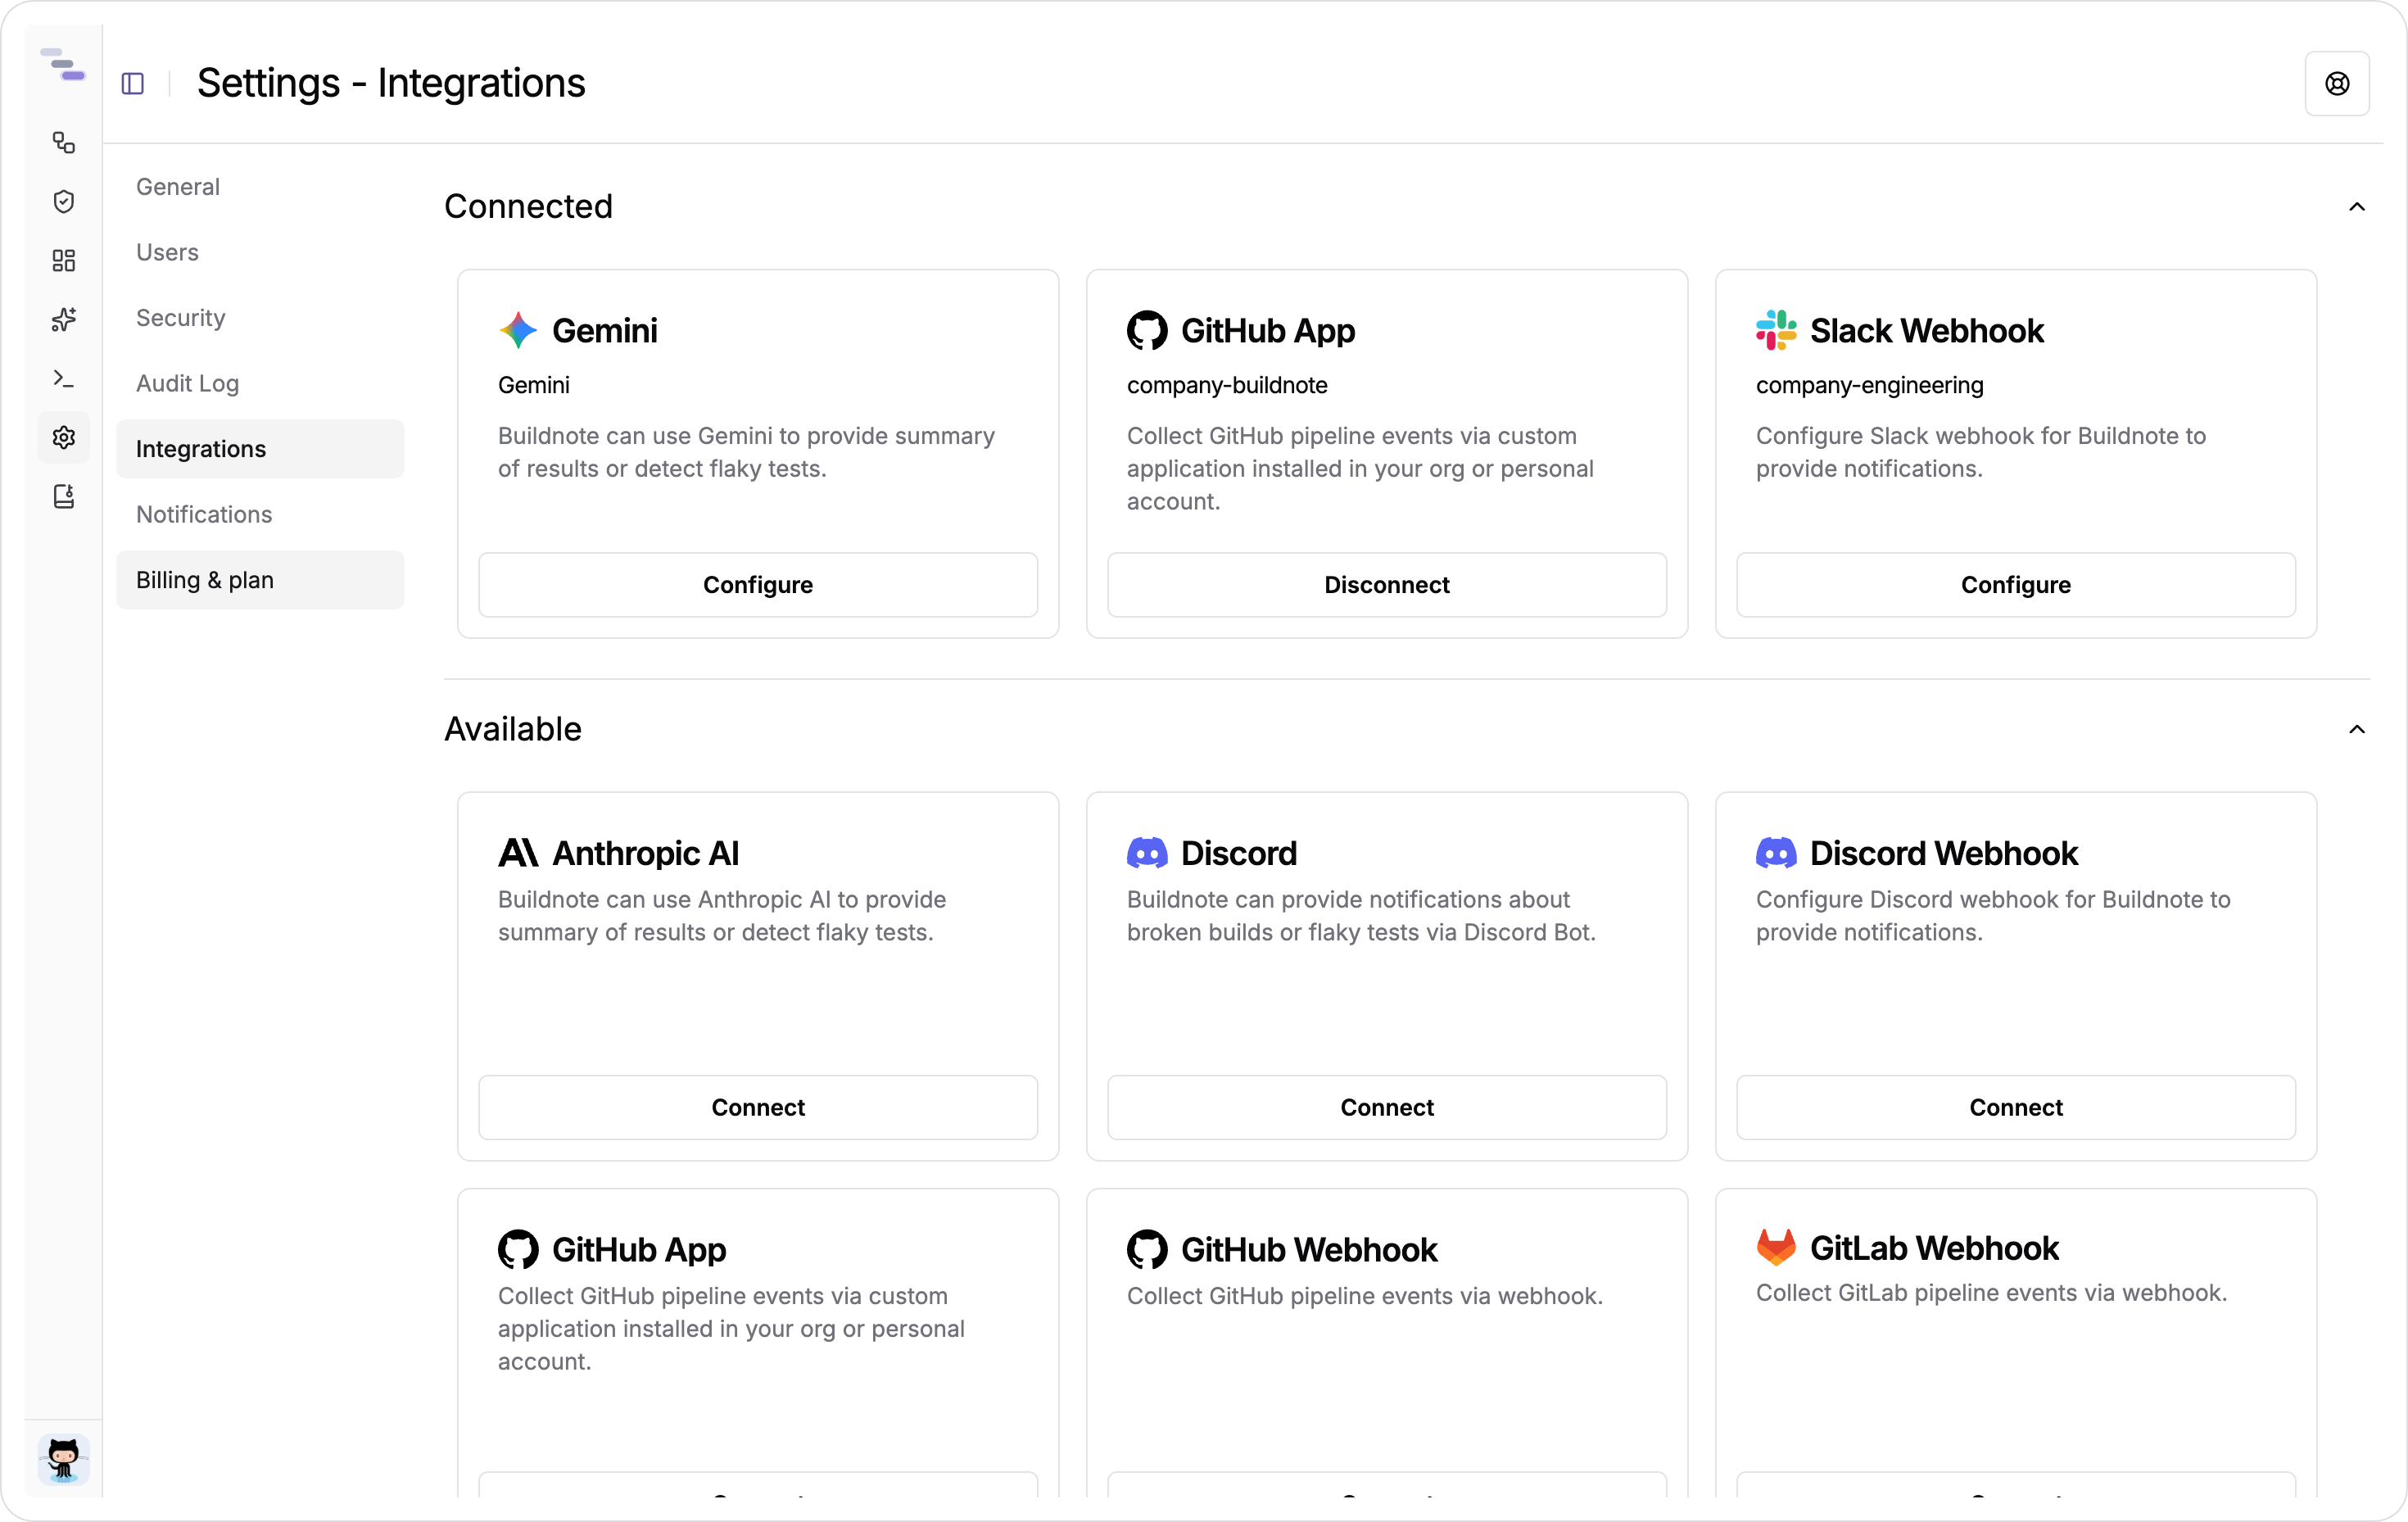The width and height of the screenshot is (2408, 1522).
Task: Click 'Collect GitHub pipeline events via webhook.'
Action: click(x=1364, y=1296)
